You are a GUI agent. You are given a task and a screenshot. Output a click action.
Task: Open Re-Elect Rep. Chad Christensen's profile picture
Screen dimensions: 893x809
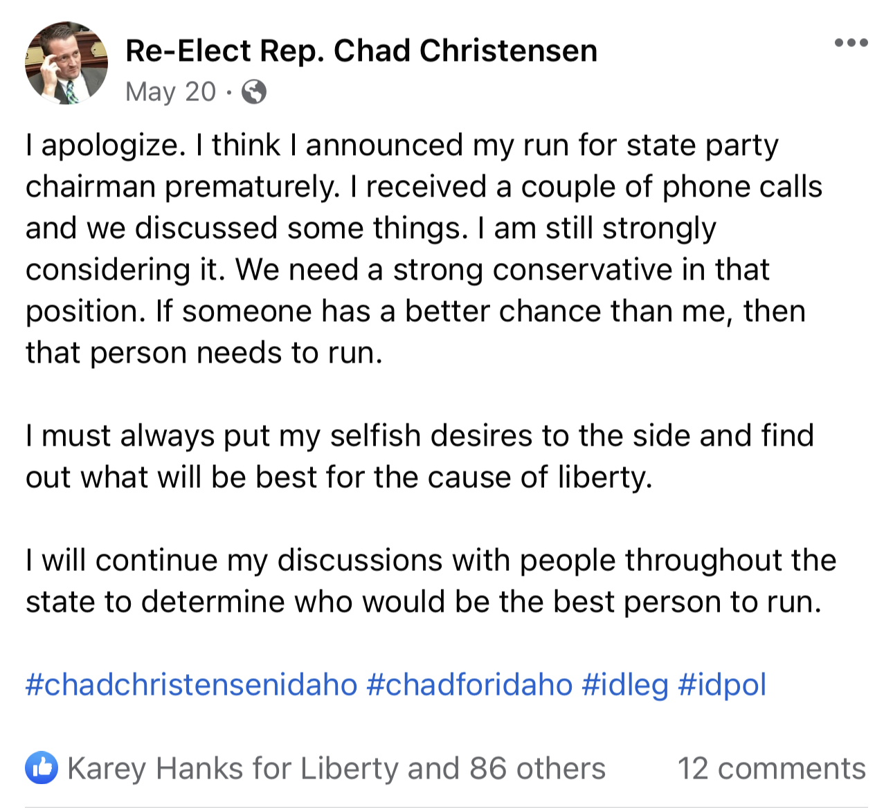[x=66, y=62]
